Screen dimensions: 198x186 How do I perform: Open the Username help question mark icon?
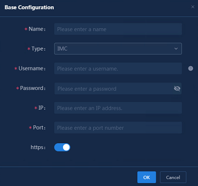pyautogui.click(x=191, y=68)
